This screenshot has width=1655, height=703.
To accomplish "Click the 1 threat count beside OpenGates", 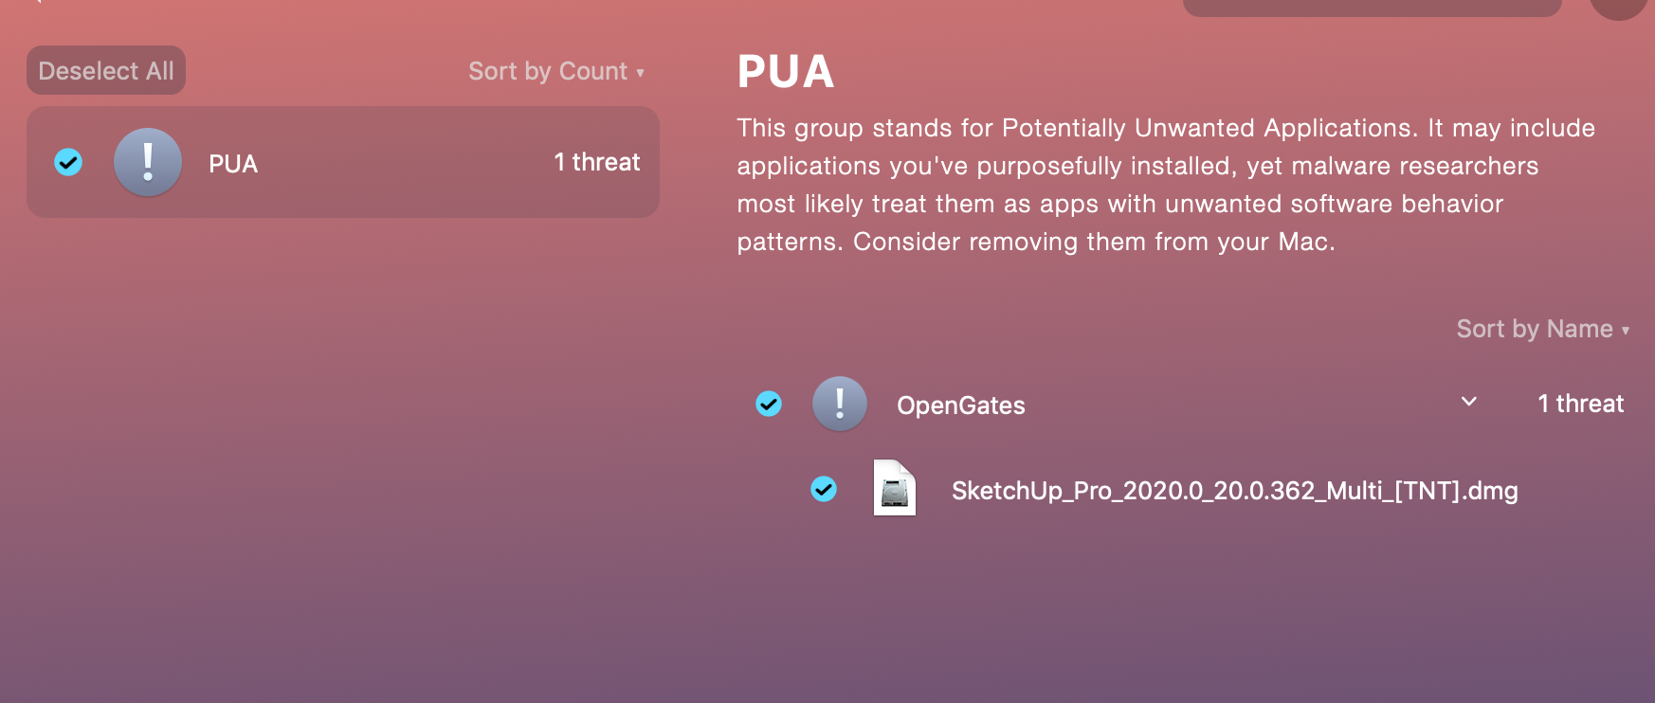I will [1581, 404].
